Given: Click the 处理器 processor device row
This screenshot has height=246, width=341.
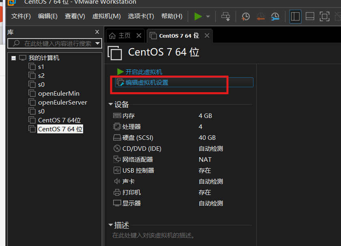Looking at the screenshot, I should coord(182,126).
